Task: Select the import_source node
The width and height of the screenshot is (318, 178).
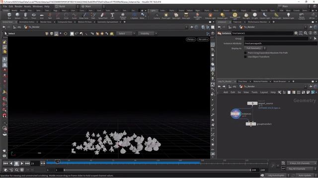Action: click(252, 103)
